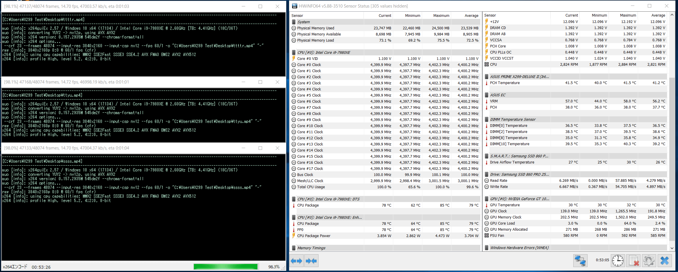Select the Physical Memory Load row
The image size is (678, 272).
[385, 40]
